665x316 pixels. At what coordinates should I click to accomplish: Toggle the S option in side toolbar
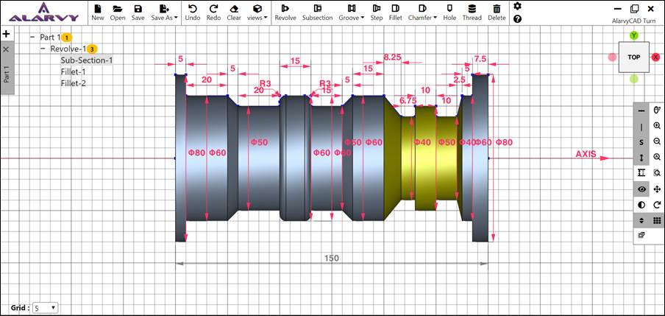coord(641,142)
